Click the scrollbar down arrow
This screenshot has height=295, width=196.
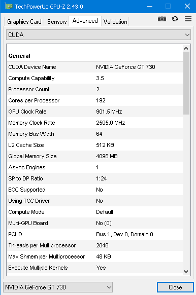tap(186, 272)
